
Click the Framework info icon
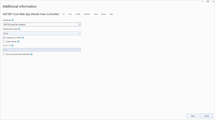[x=13, y=20]
